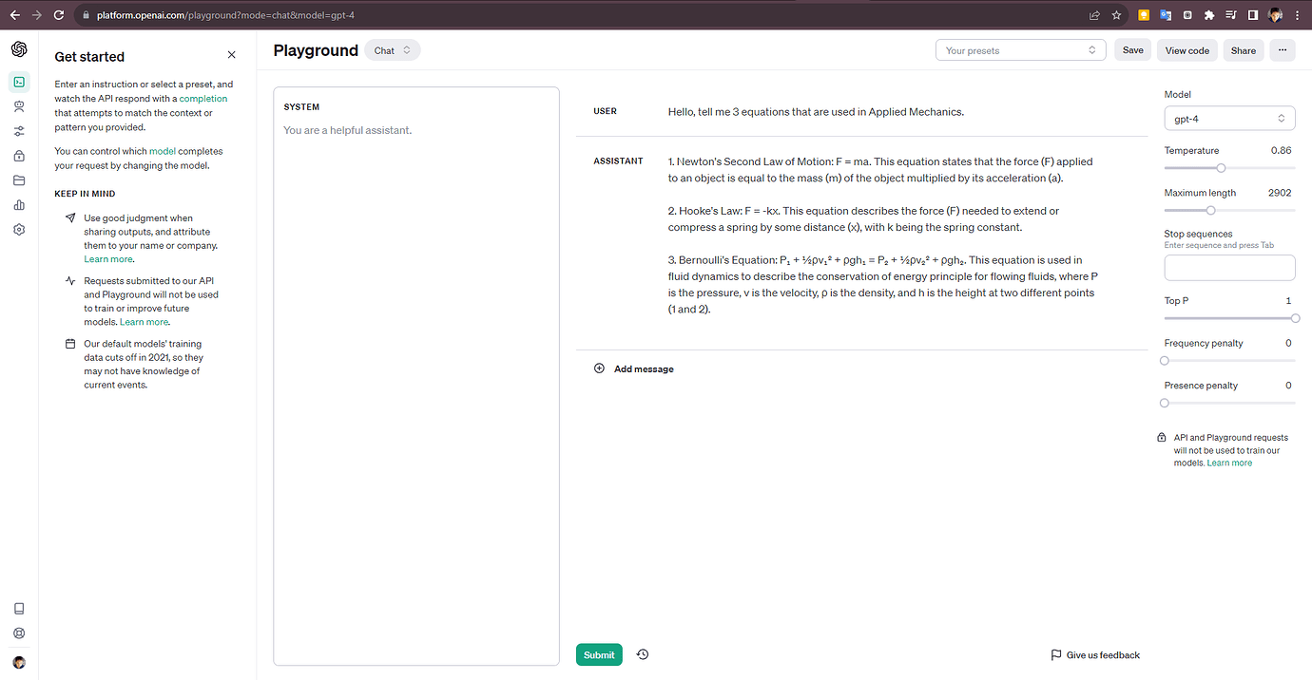Open the Help lifebuoy icon
Screen dimensions: 1312x680
(x=19, y=633)
